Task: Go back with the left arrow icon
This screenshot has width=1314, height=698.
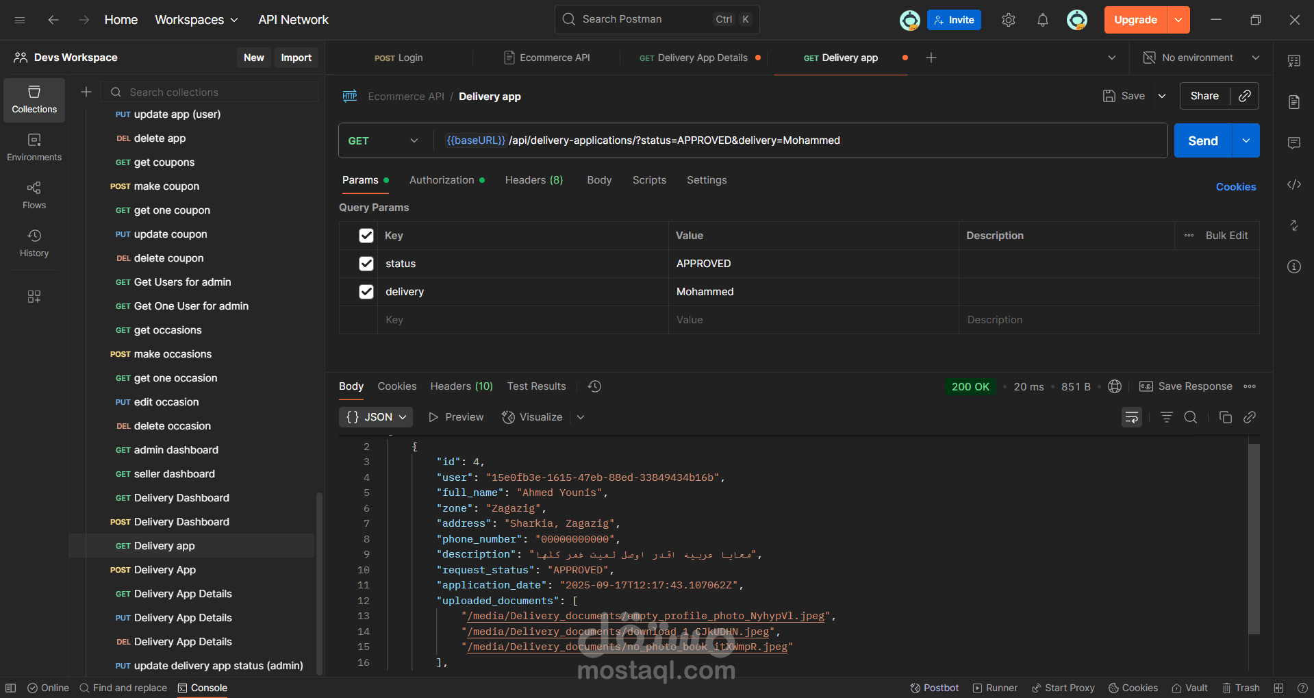Action: pos(53,20)
